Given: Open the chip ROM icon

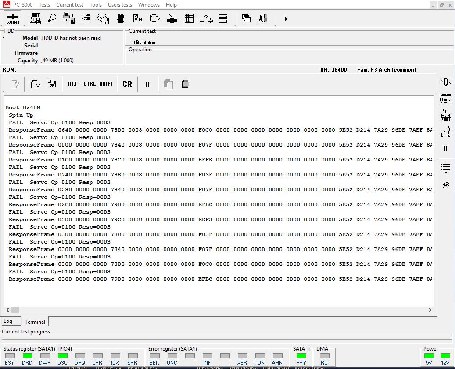Looking at the screenshot, I should click(120, 18).
